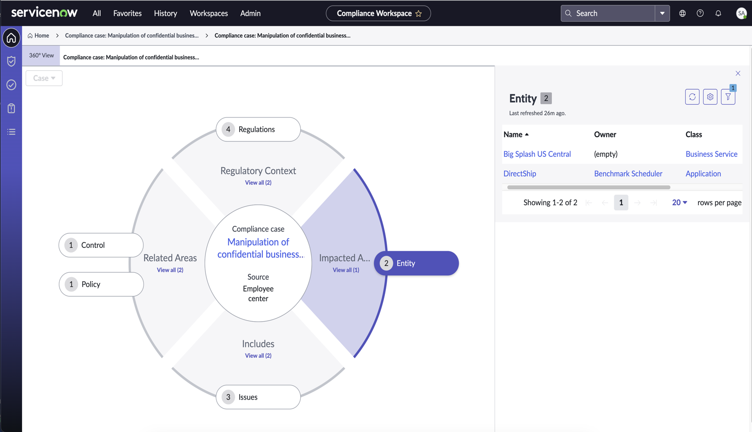Open the shield compliance icon in sidebar
The width and height of the screenshot is (752, 432).
[11, 61]
